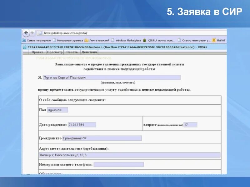Click the full name field Пугачев Сергей Павлович
The height and width of the screenshot is (187, 250).
coord(112,77)
